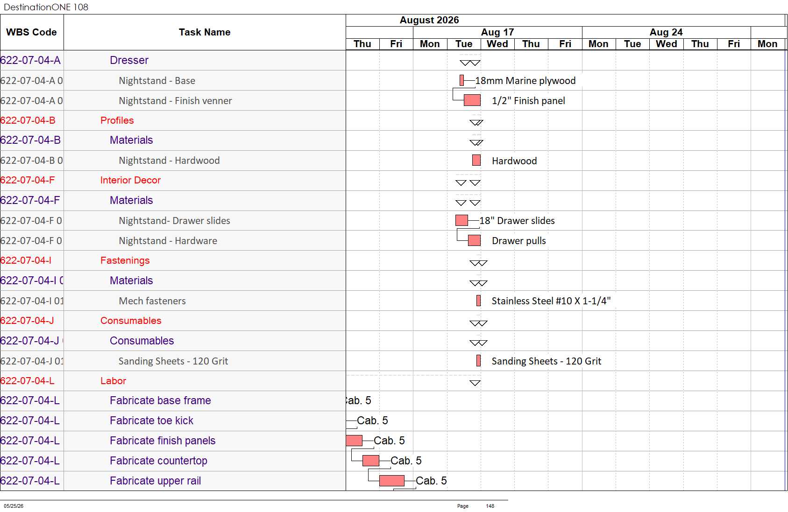Click Cab. 5 label on Fabricate toe kick row
The image size is (788, 512).
tap(372, 421)
